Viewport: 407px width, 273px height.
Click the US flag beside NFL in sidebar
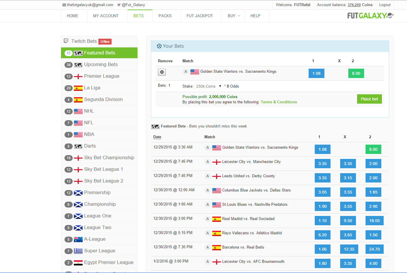click(x=78, y=123)
